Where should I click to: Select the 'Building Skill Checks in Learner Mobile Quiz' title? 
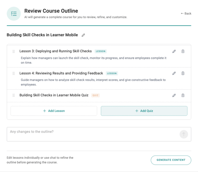[x=54, y=95]
